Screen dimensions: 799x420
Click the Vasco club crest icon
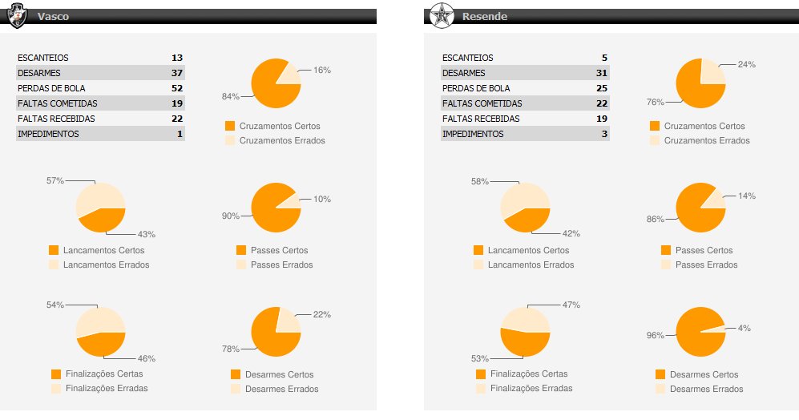tap(14, 15)
